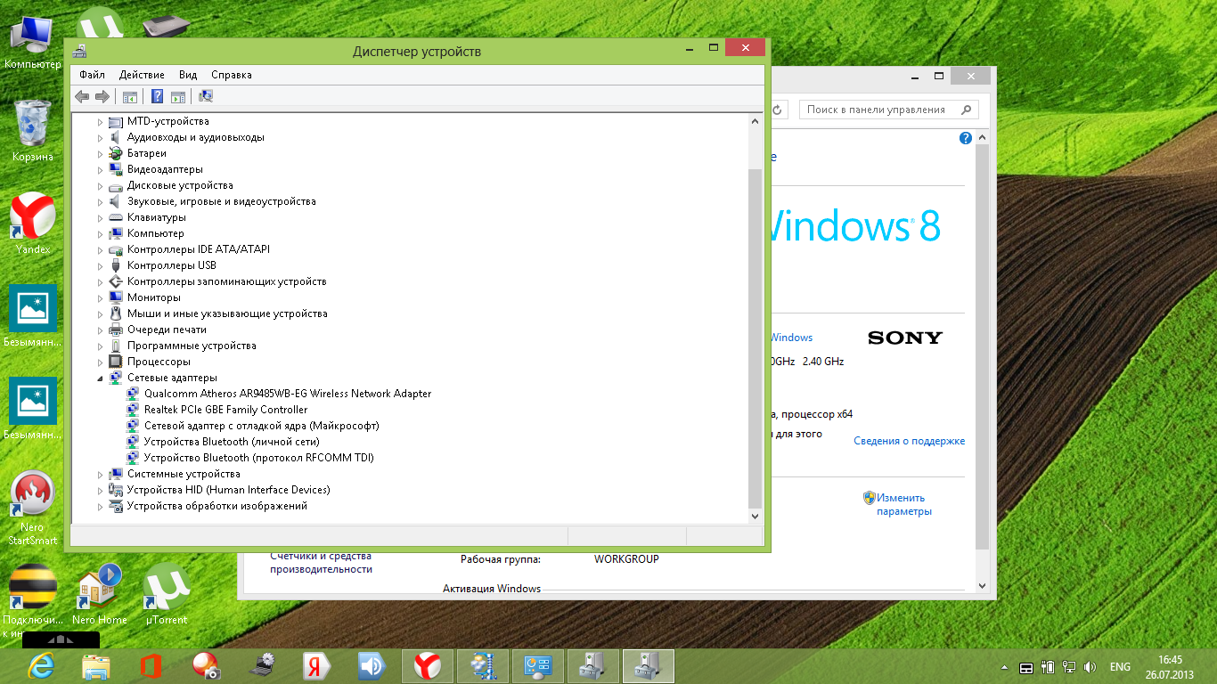Toggle the console tree toolbar icon
This screenshot has width=1217, height=684.
[130, 97]
